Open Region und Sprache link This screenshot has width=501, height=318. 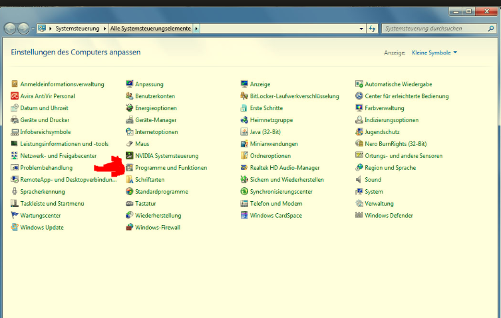click(390, 167)
